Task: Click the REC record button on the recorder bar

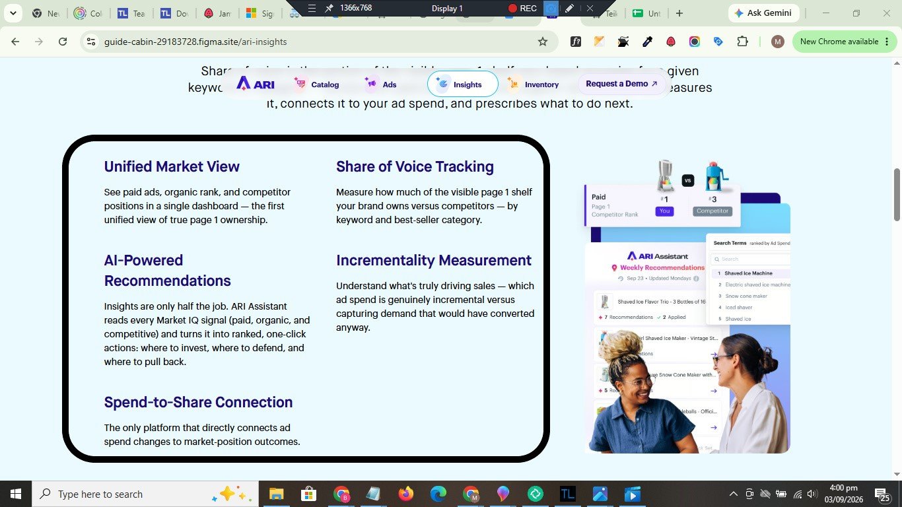Action: pos(522,8)
